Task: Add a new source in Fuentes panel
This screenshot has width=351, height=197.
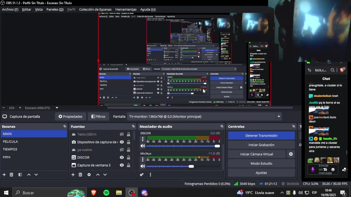Action: click(73, 175)
